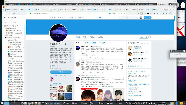The width and height of the screenshot is (186, 105).
Task: Open メッセージ in the Twitter navigation
Action: 79,17
